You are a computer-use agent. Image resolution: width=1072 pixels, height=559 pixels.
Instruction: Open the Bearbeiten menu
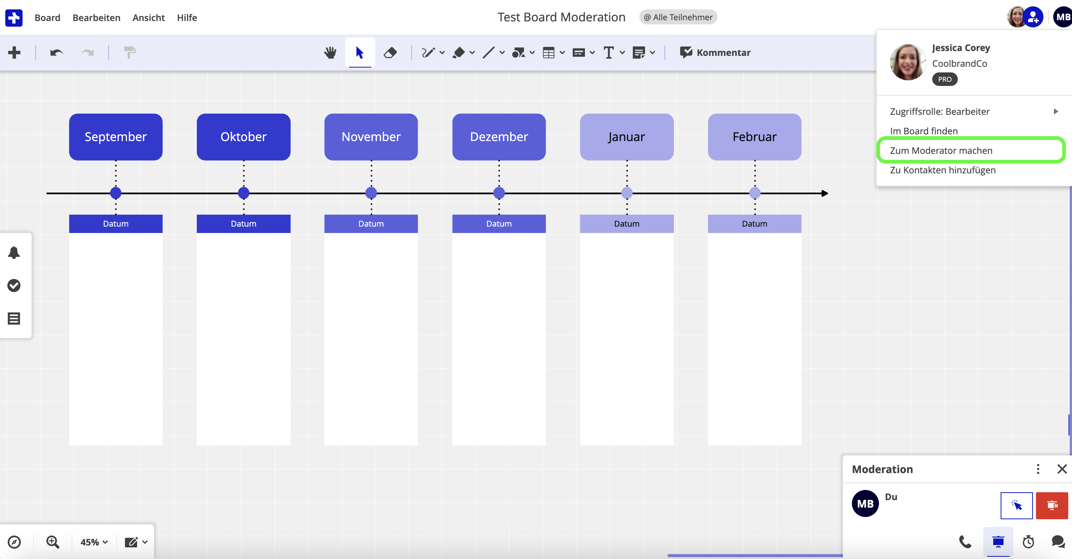[96, 18]
